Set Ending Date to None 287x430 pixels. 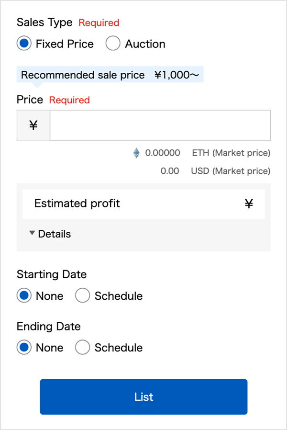click(x=24, y=347)
